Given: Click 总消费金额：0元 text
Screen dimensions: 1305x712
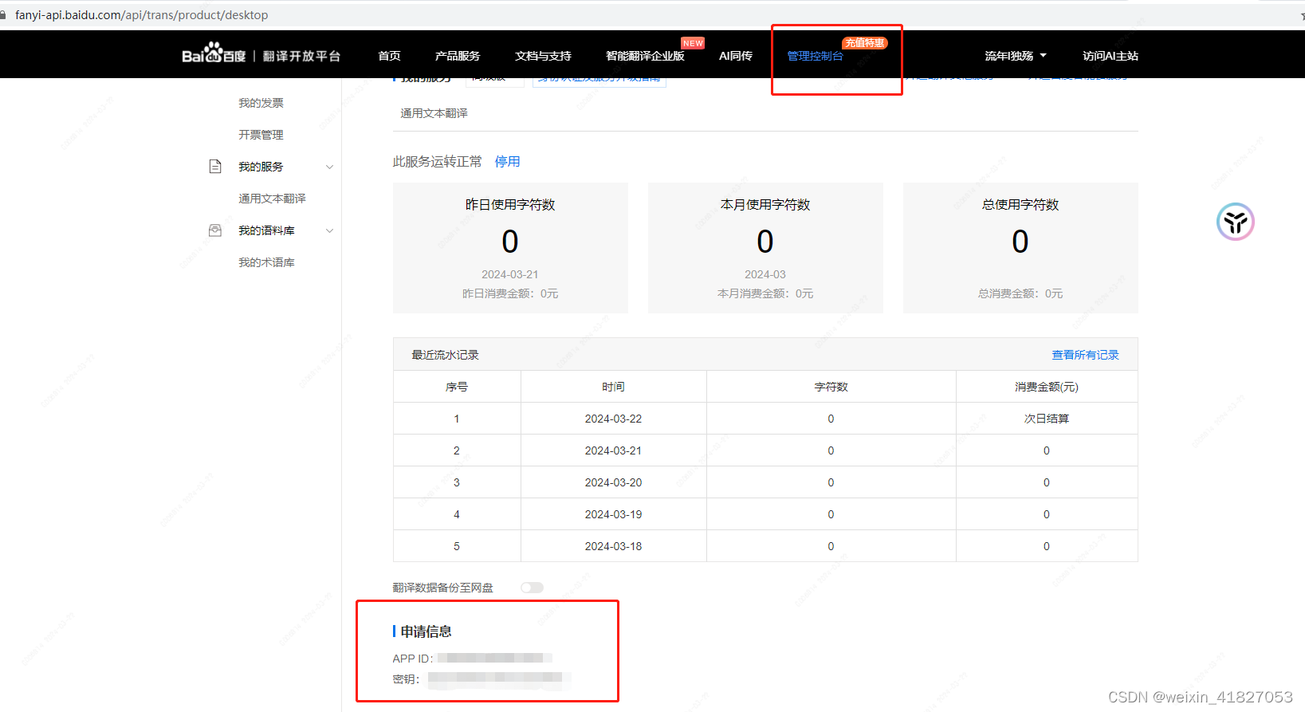Looking at the screenshot, I should (x=1020, y=293).
